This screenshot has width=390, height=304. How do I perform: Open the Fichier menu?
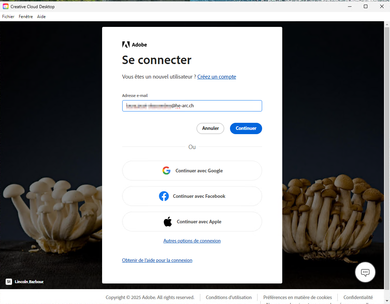click(x=8, y=17)
